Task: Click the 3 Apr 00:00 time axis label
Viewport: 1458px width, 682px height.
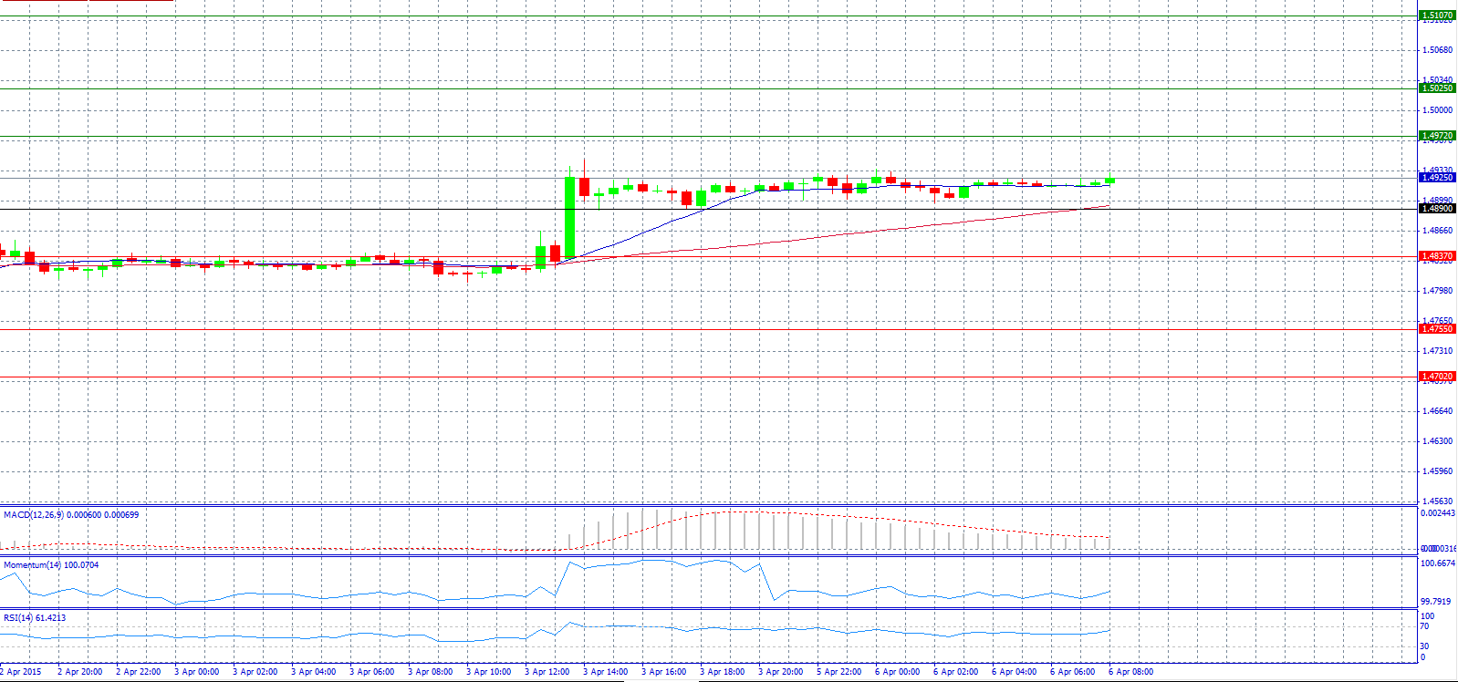Action: tap(196, 672)
